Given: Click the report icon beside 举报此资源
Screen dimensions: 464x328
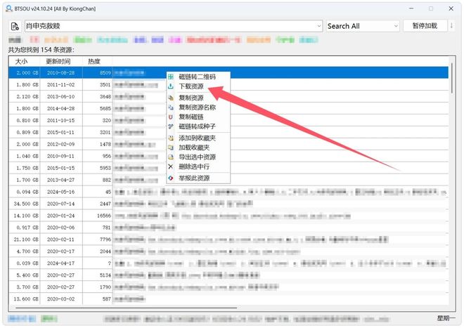Looking at the screenshot, I should point(171,178).
